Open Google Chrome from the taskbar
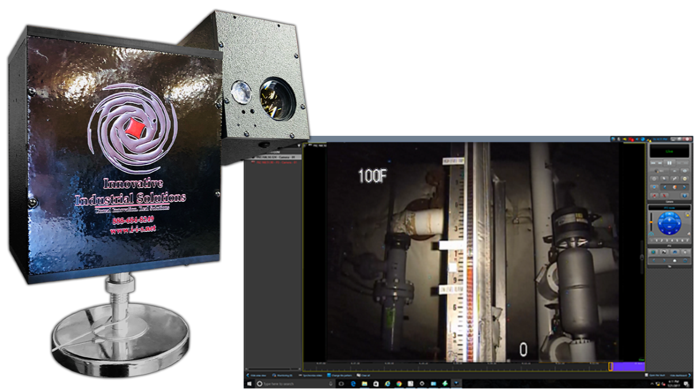Image resolution: width=694 pixels, height=389 pixels. pyautogui.click(x=399, y=383)
